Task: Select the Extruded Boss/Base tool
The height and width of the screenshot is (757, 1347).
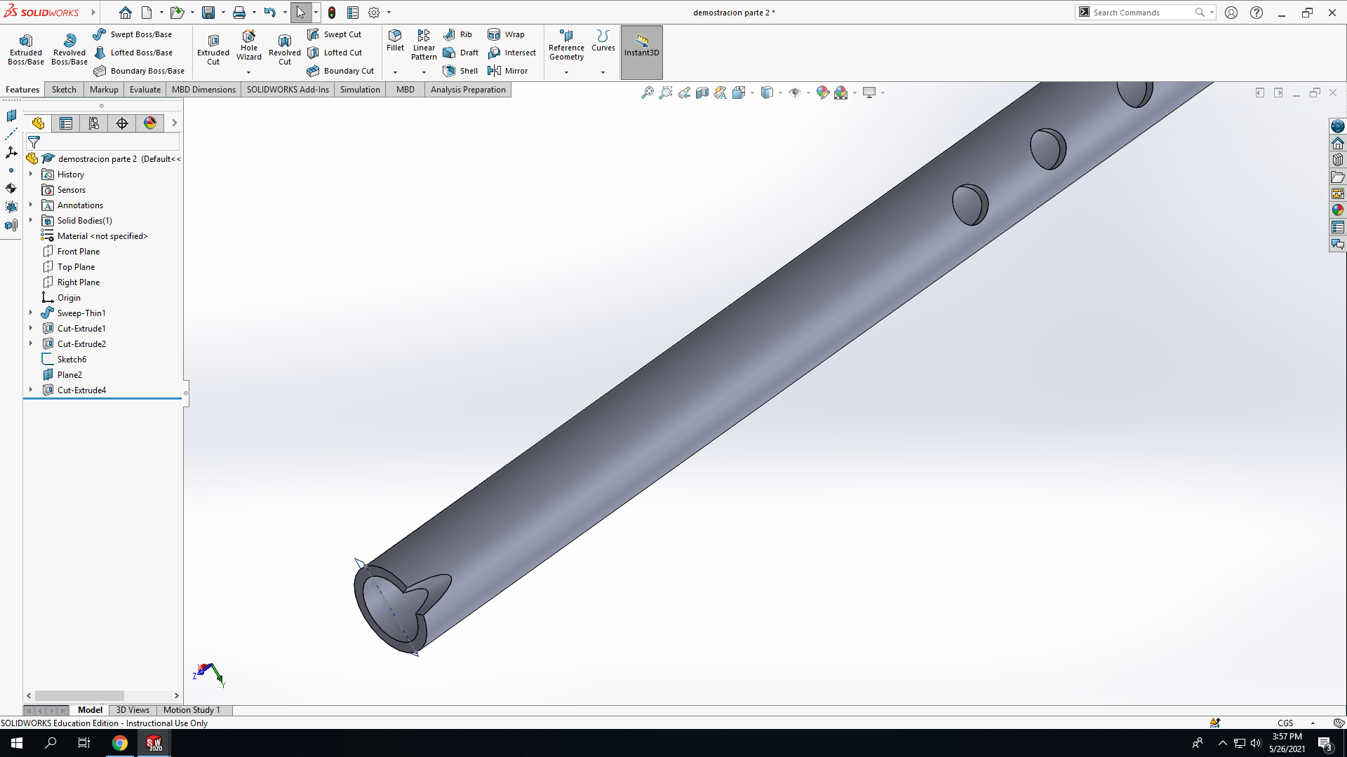Action: 26,50
